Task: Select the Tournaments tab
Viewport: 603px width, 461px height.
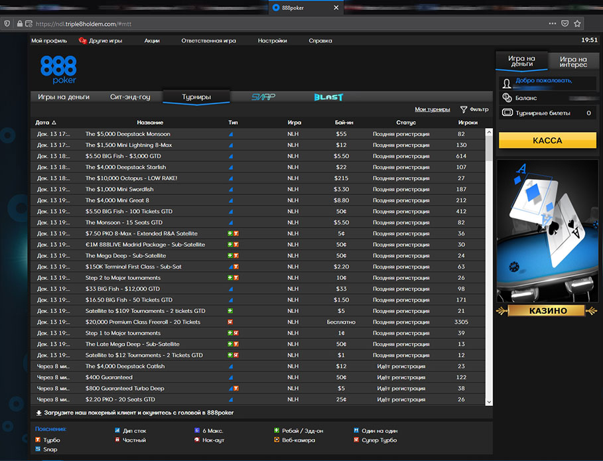Action: (196, 97)
